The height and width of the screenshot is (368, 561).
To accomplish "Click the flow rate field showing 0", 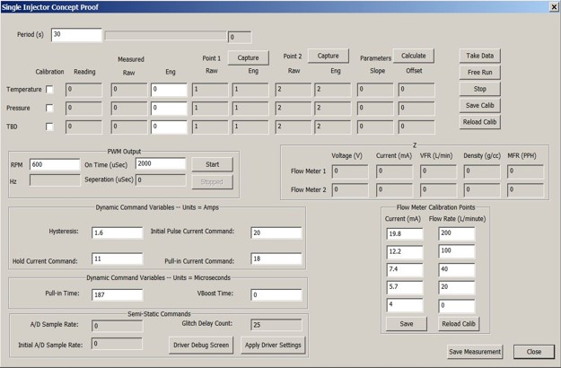I will click(457, 306).
